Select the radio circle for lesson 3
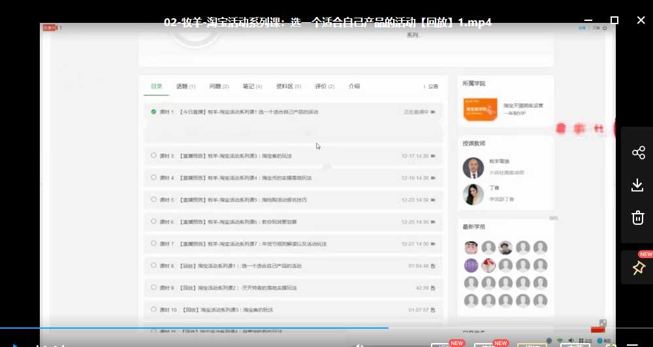This screenshot has height=347, width=653. 153,156
